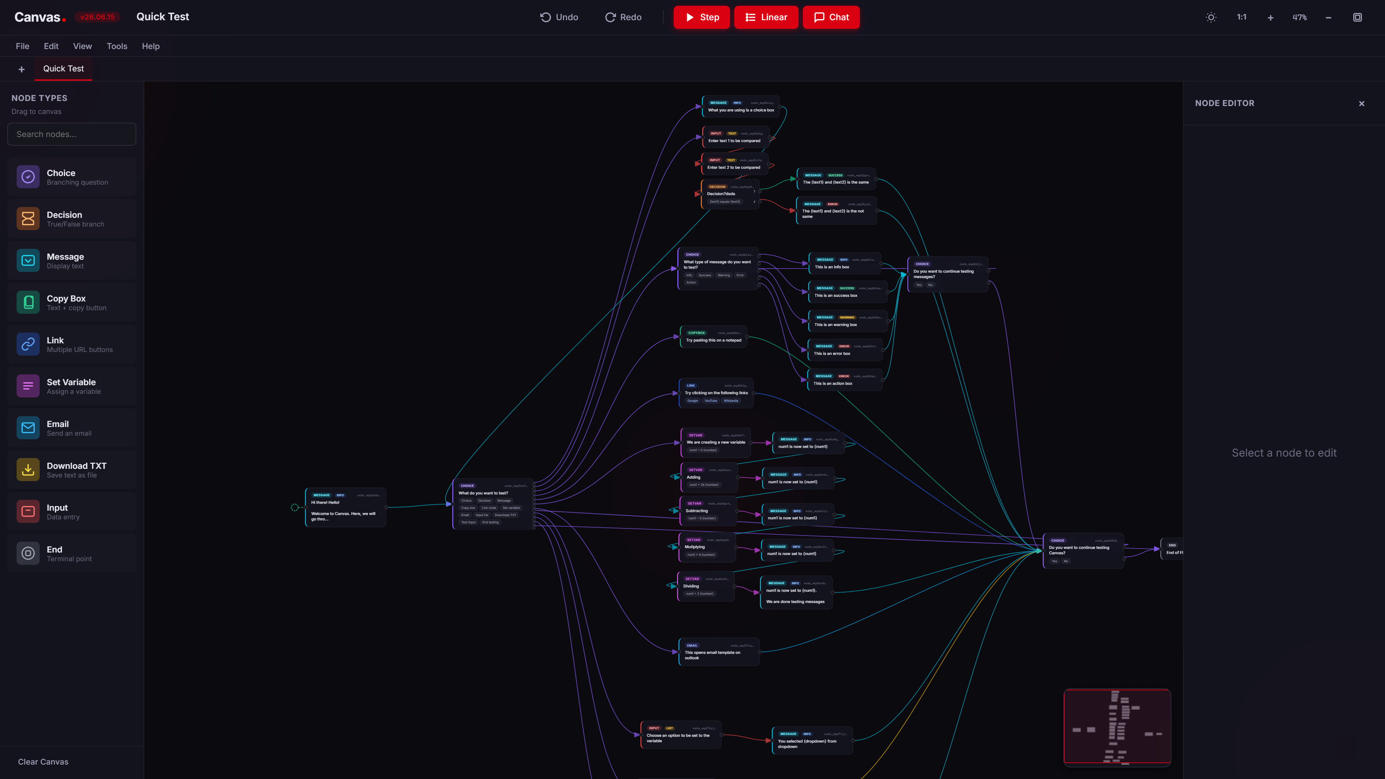Select the 'Hi there! Hello!' message node
The height and width of the screenshot is (779, 1385).
coord(346,507)
